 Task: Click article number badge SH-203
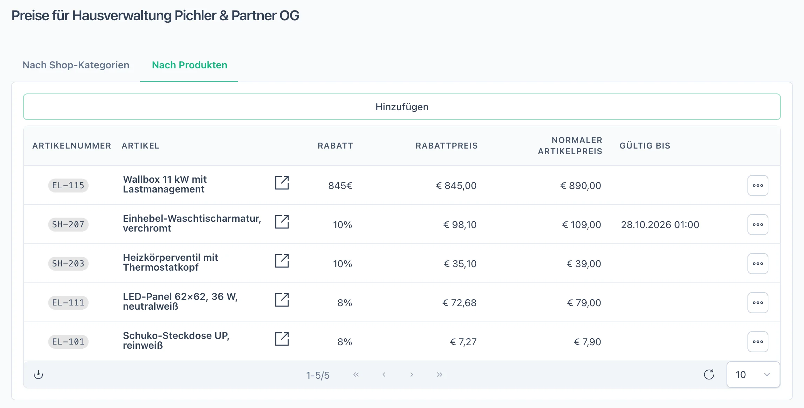[68, 264]
